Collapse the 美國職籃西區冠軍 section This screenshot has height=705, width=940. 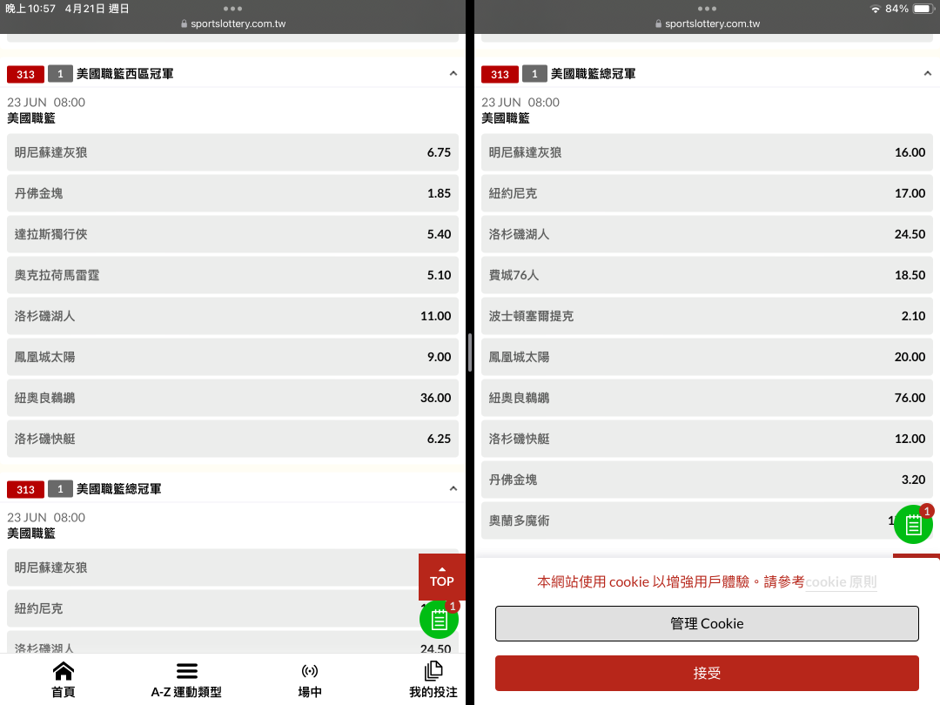[453, 74]
